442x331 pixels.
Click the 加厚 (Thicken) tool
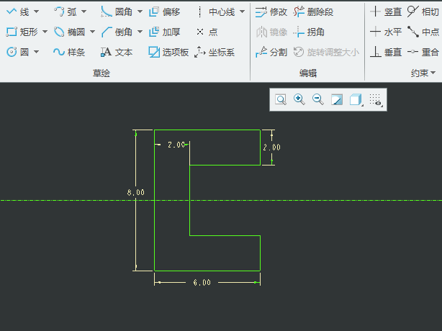tap(165, 32)
